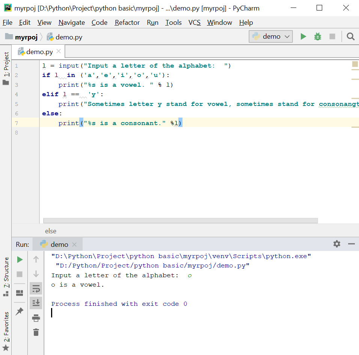Viewport: 359px width, 355px height.
Task: Click the input call on line 1
Action: [69, 66]
